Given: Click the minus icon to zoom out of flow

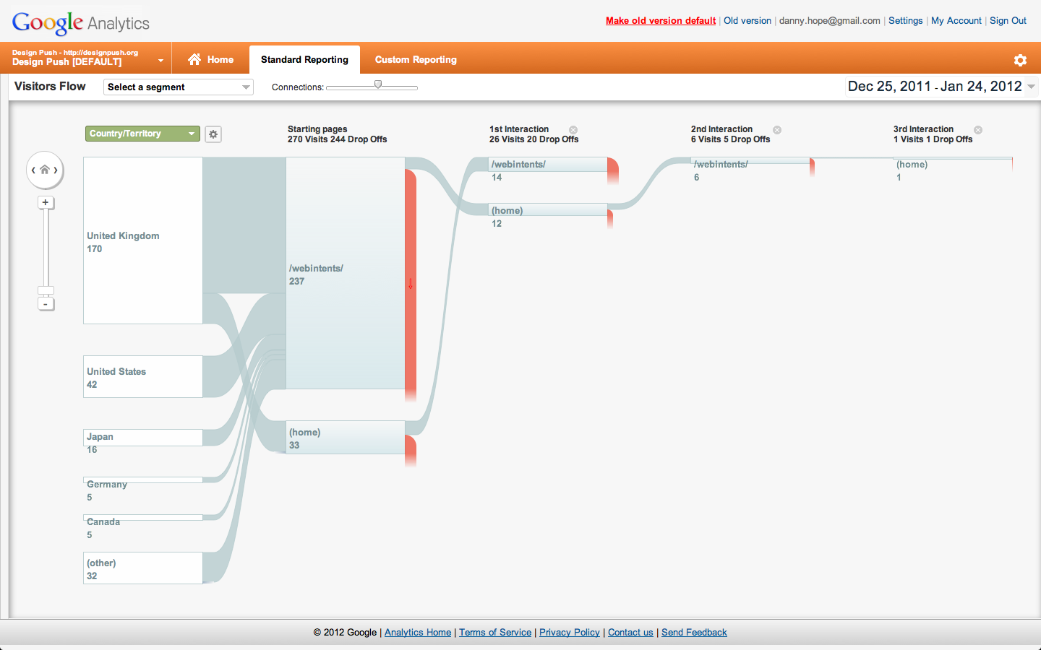Looking at the screenshot, I should point(46,303).
